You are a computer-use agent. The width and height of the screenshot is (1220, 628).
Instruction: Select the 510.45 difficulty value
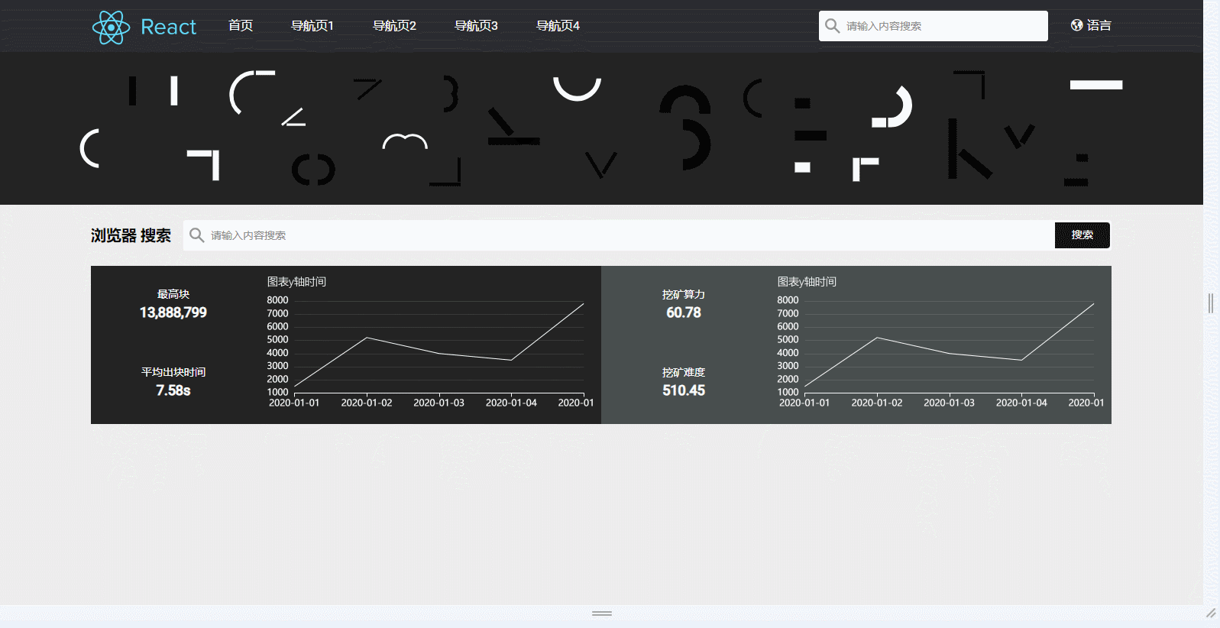point(684,390)
